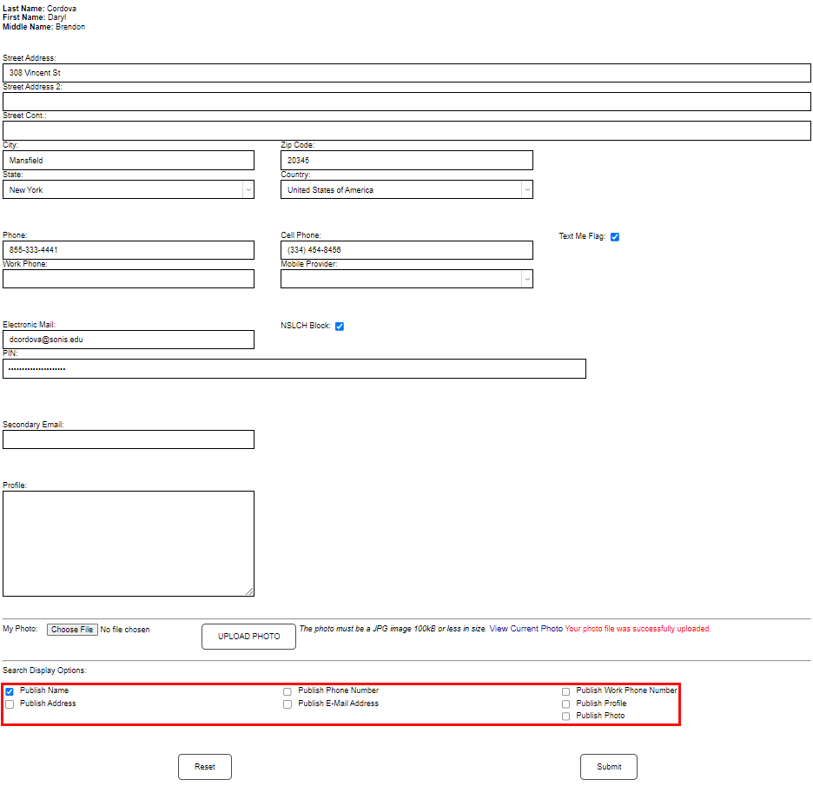This screenshot has width=813, height=786.
Task: Enable the Publish E-Mail Address option
Action: click(288, 703)
